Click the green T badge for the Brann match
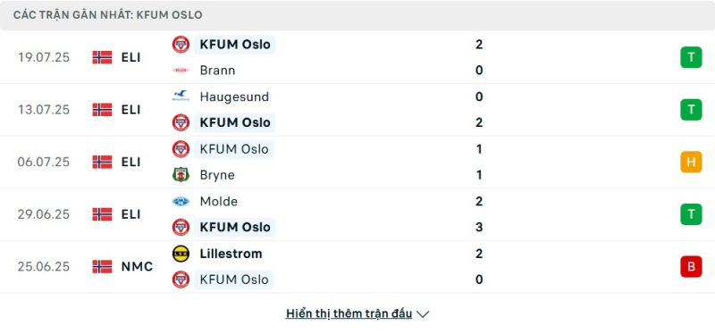 tap(691, 57)
